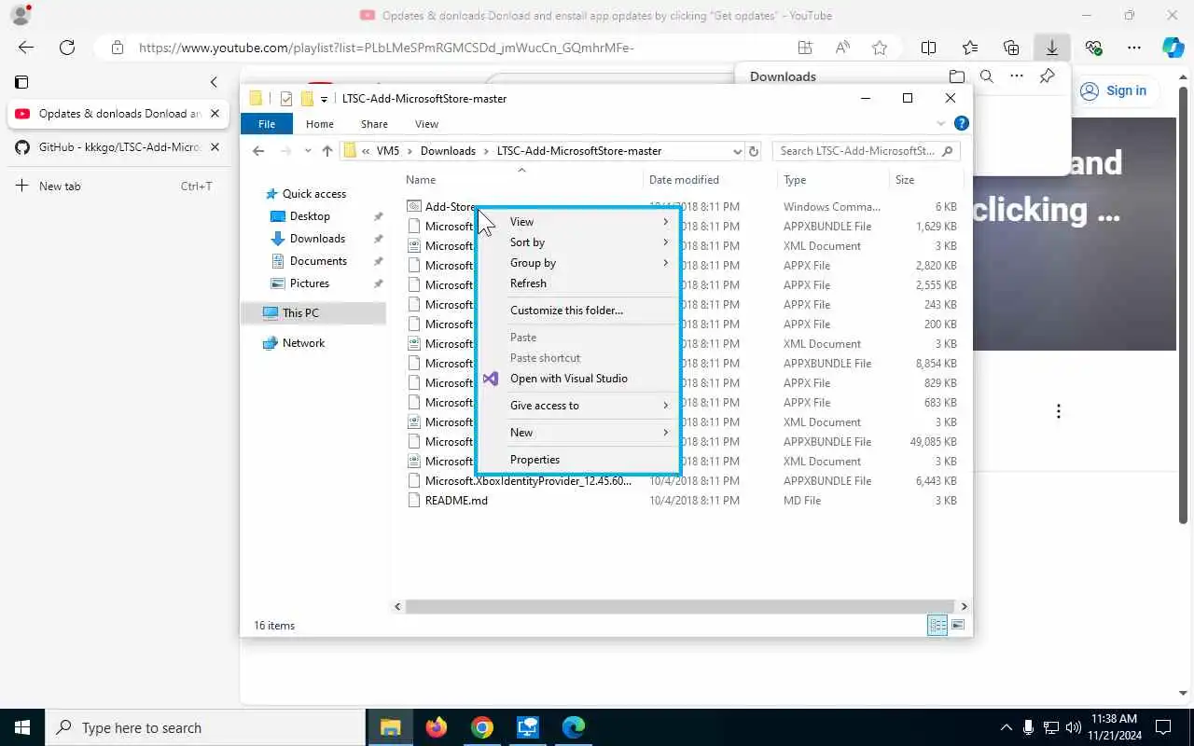Open the quick access toolbar customize dropdown
This screenshot has width=1194, height=746.
point(324,99)
